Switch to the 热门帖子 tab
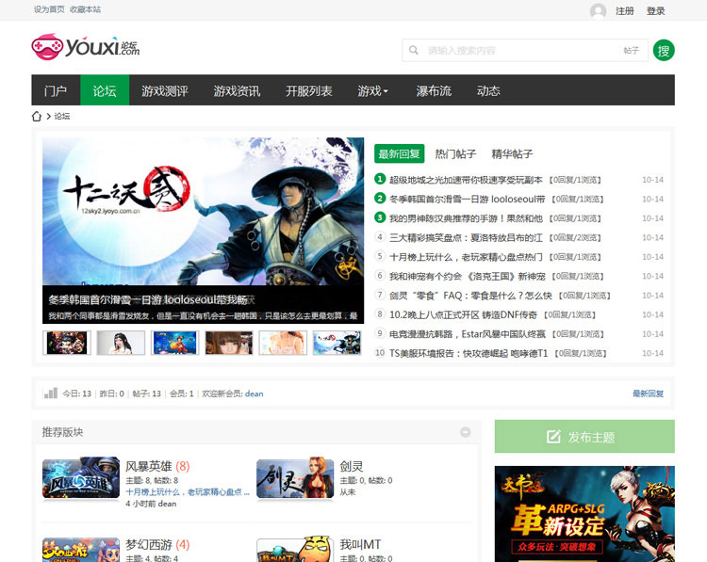The image size is (707, 562). tap(455, 153)
